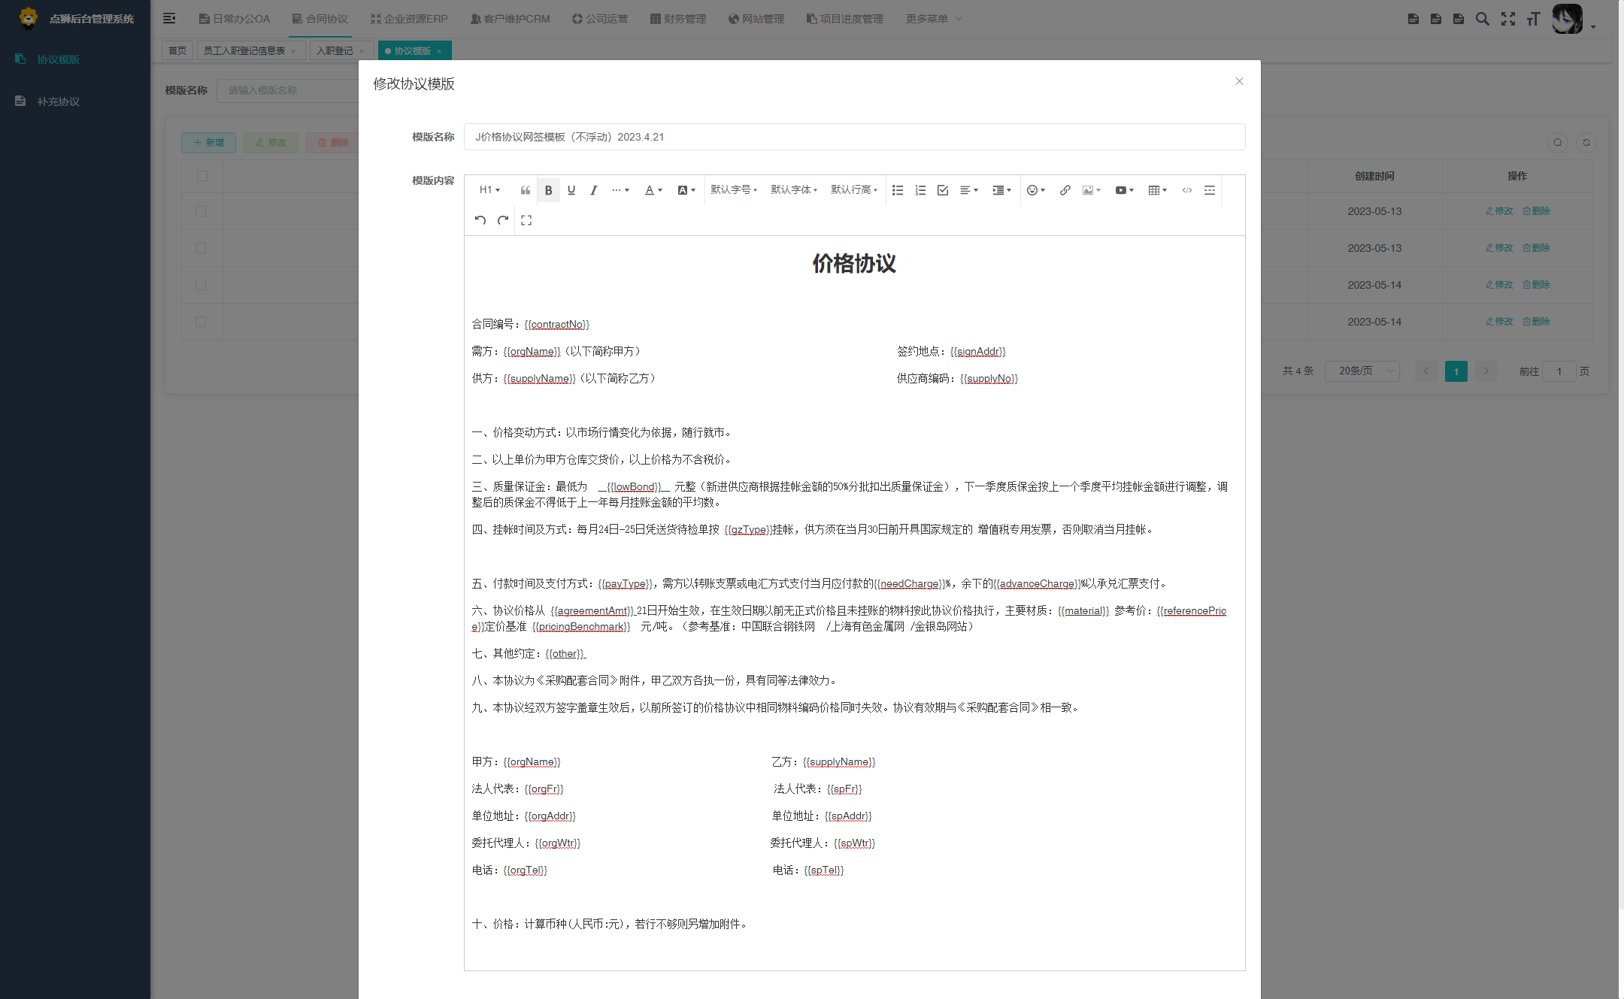Select all rows via the header checkbox
Screen dimensions: 1624x999
click(x=201, y=175)
